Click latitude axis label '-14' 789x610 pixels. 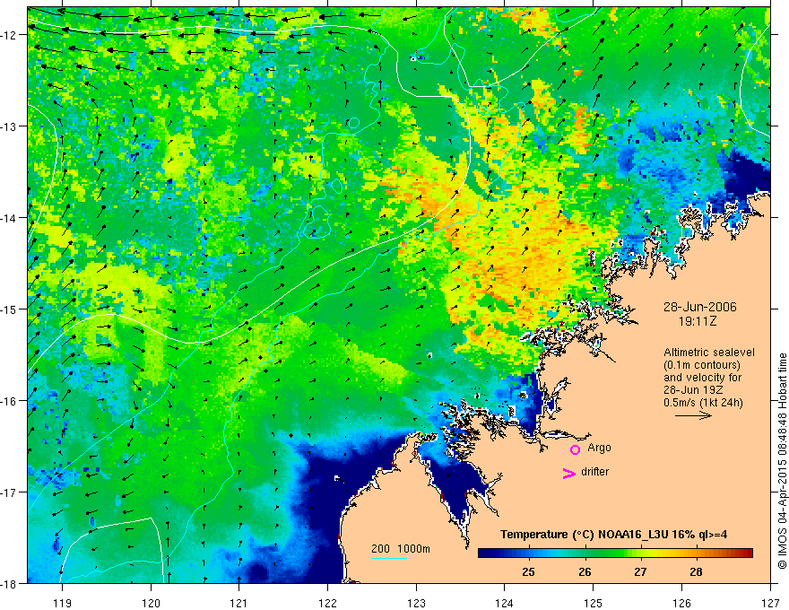click(x=8, y=218)
